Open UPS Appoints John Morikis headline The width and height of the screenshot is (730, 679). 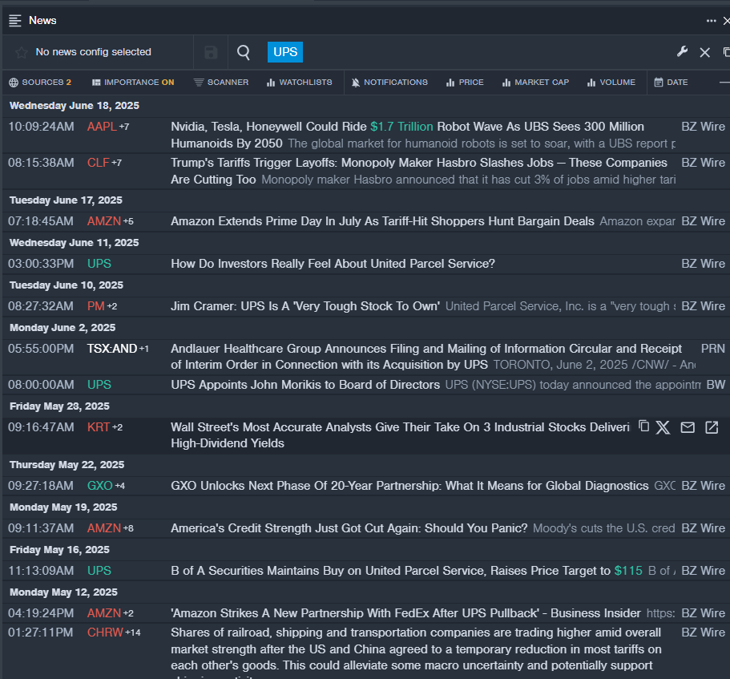click(305, 385)
